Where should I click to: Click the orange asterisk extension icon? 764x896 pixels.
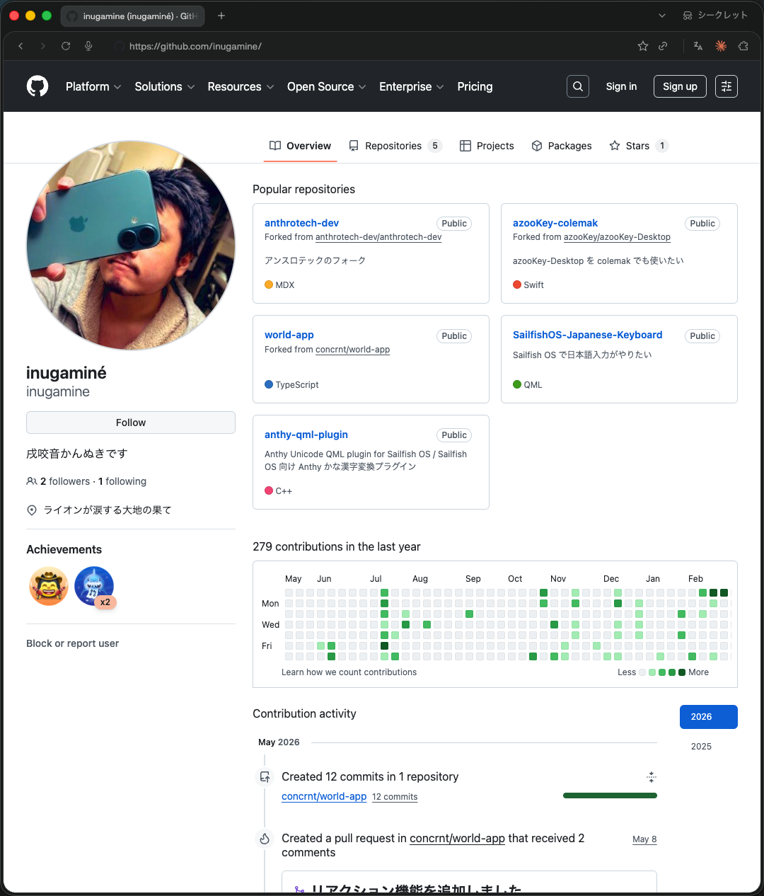point(721,46)
